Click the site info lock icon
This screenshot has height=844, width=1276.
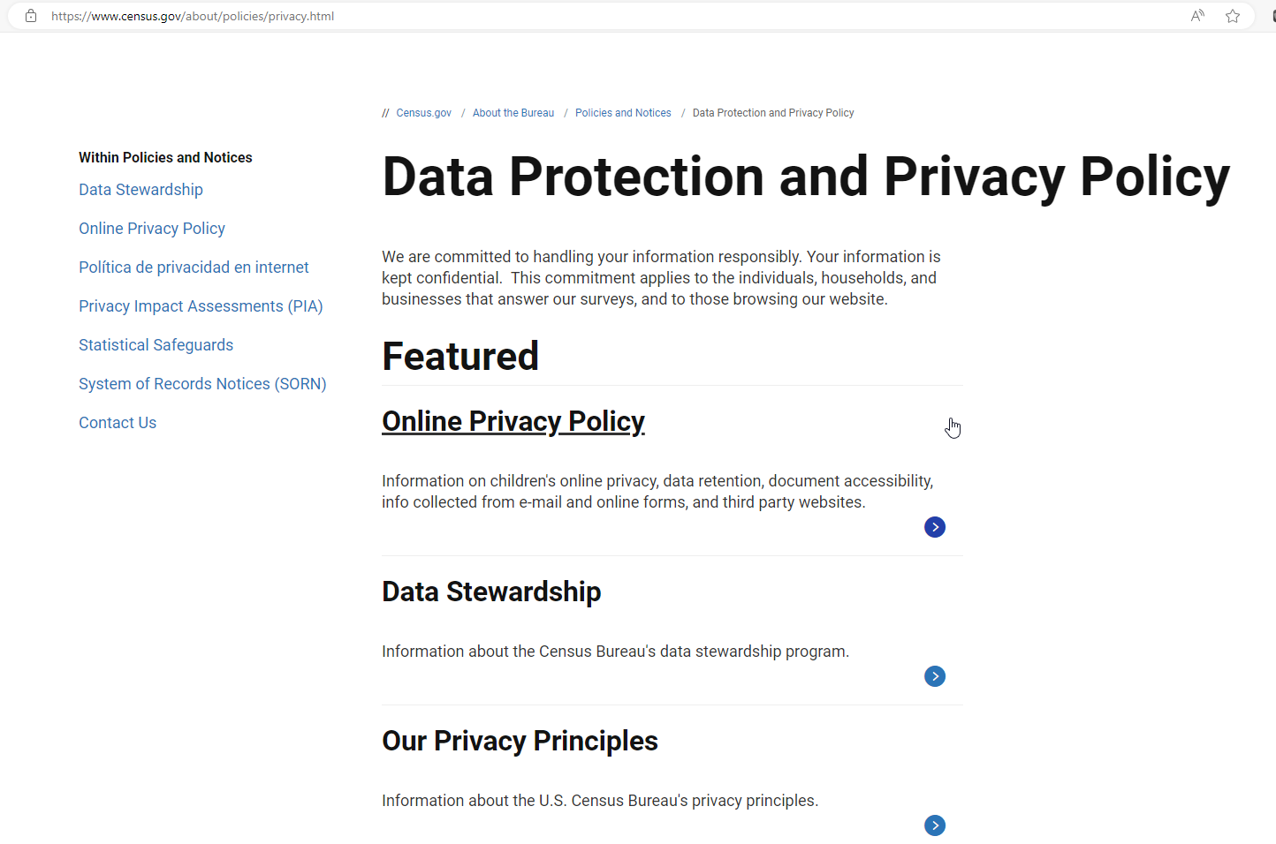[x=31, y=16]
